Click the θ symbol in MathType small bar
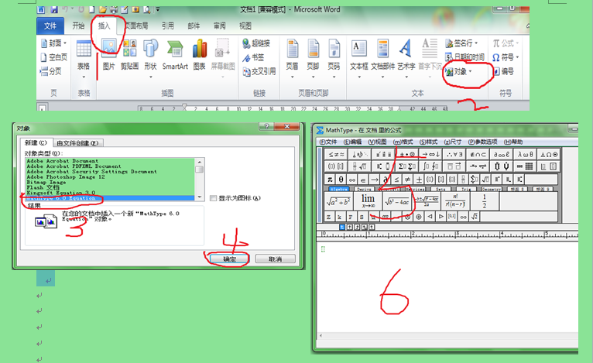Viewport: 593px width, 363px height. tap(341, 180)
